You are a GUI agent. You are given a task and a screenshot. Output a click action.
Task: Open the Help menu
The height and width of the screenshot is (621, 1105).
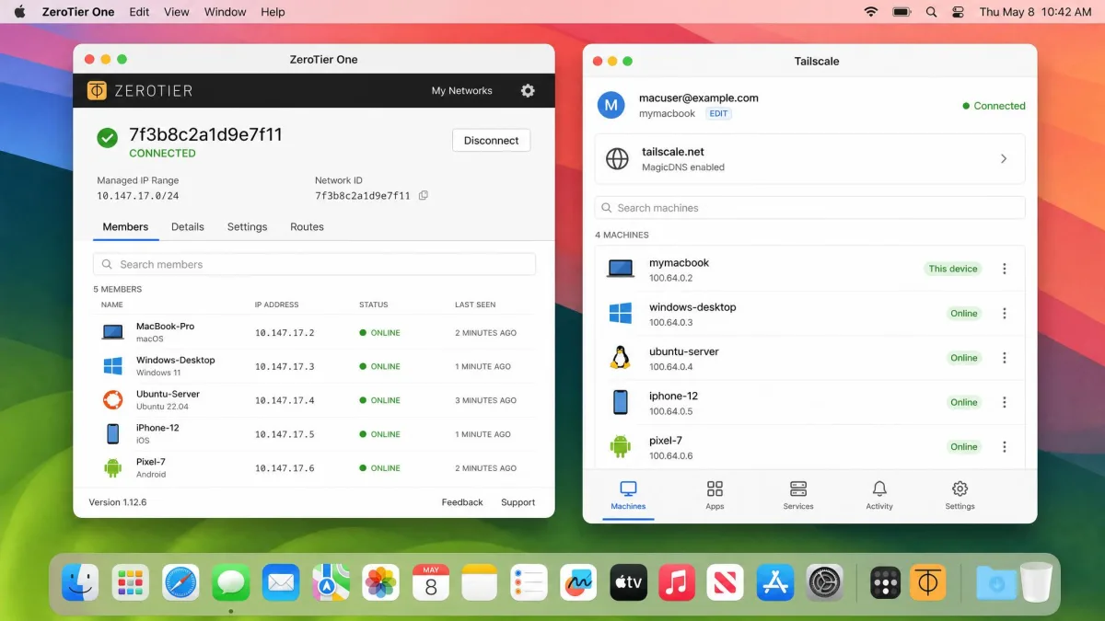tap(273, 12)
